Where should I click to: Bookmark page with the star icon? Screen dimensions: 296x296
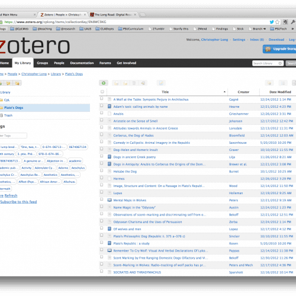coord(277,22)
